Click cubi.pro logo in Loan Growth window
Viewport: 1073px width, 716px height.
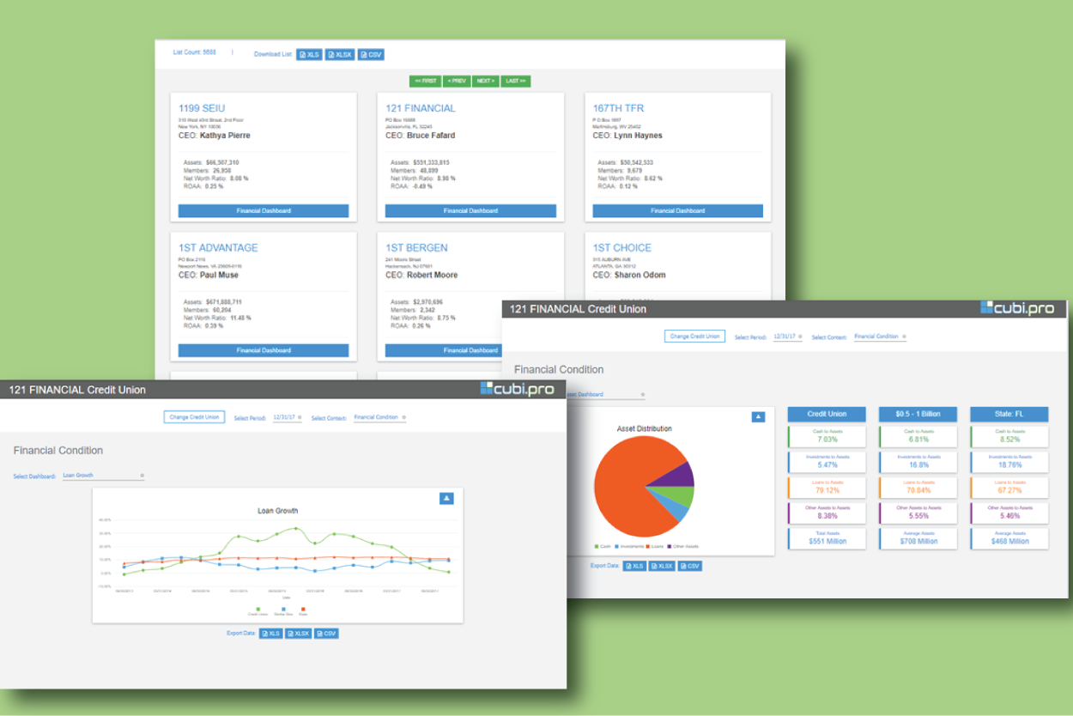pyautogui.click(x=517, y=389)
